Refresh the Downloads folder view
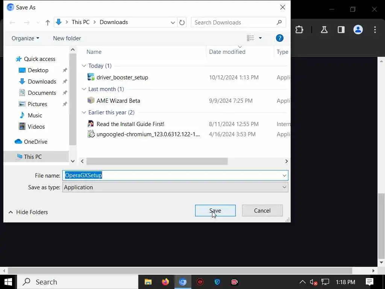Viewport: 385px width, 289px height. 182,23
